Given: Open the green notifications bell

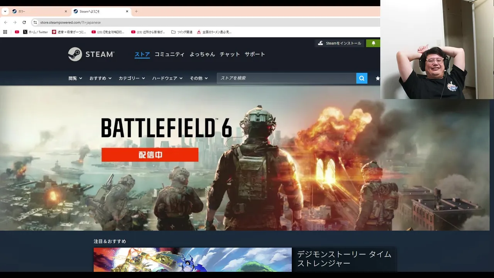Looking at the screenshot, I should tap(373, 43).
